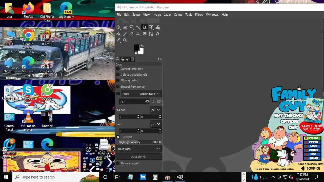Click the Size width stepper arrows
This screenshot has width=324, height=182.
(x=138, y=131)
